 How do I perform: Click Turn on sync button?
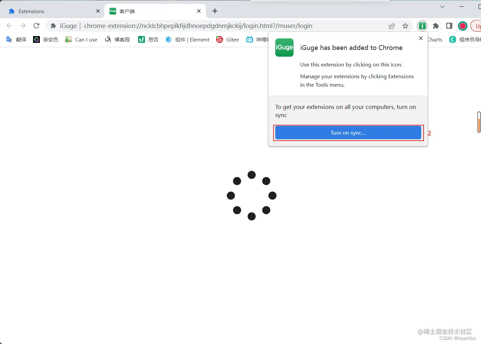coord(348,133)
